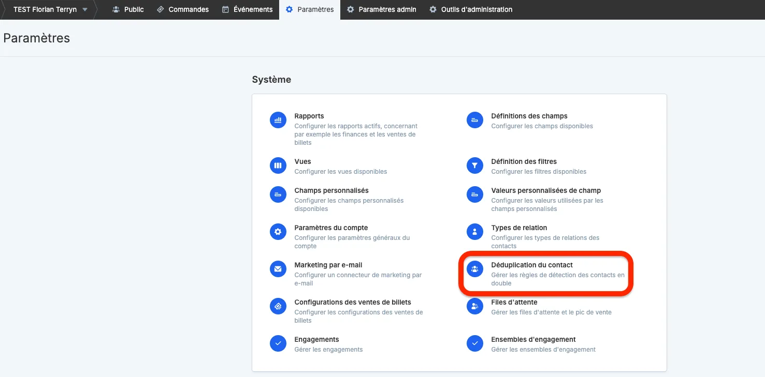Click the 'Gérer les engagements' description text
This screenshot has width=765, height=377.
coord(329,350)
